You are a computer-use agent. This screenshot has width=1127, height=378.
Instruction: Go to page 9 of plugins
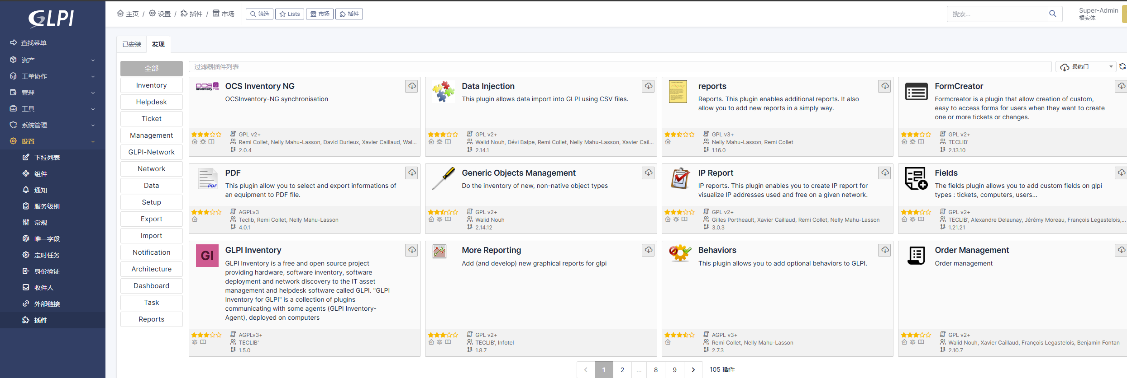click(x=674, y=369)
